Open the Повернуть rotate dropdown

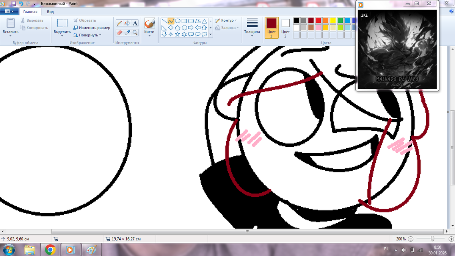(87, 35)
